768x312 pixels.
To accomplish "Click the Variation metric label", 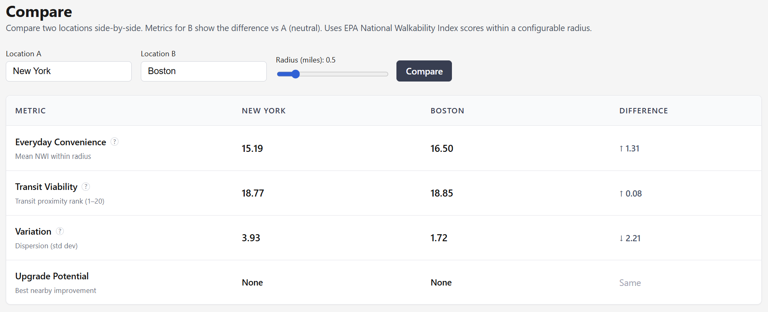I will pos(33,231).
